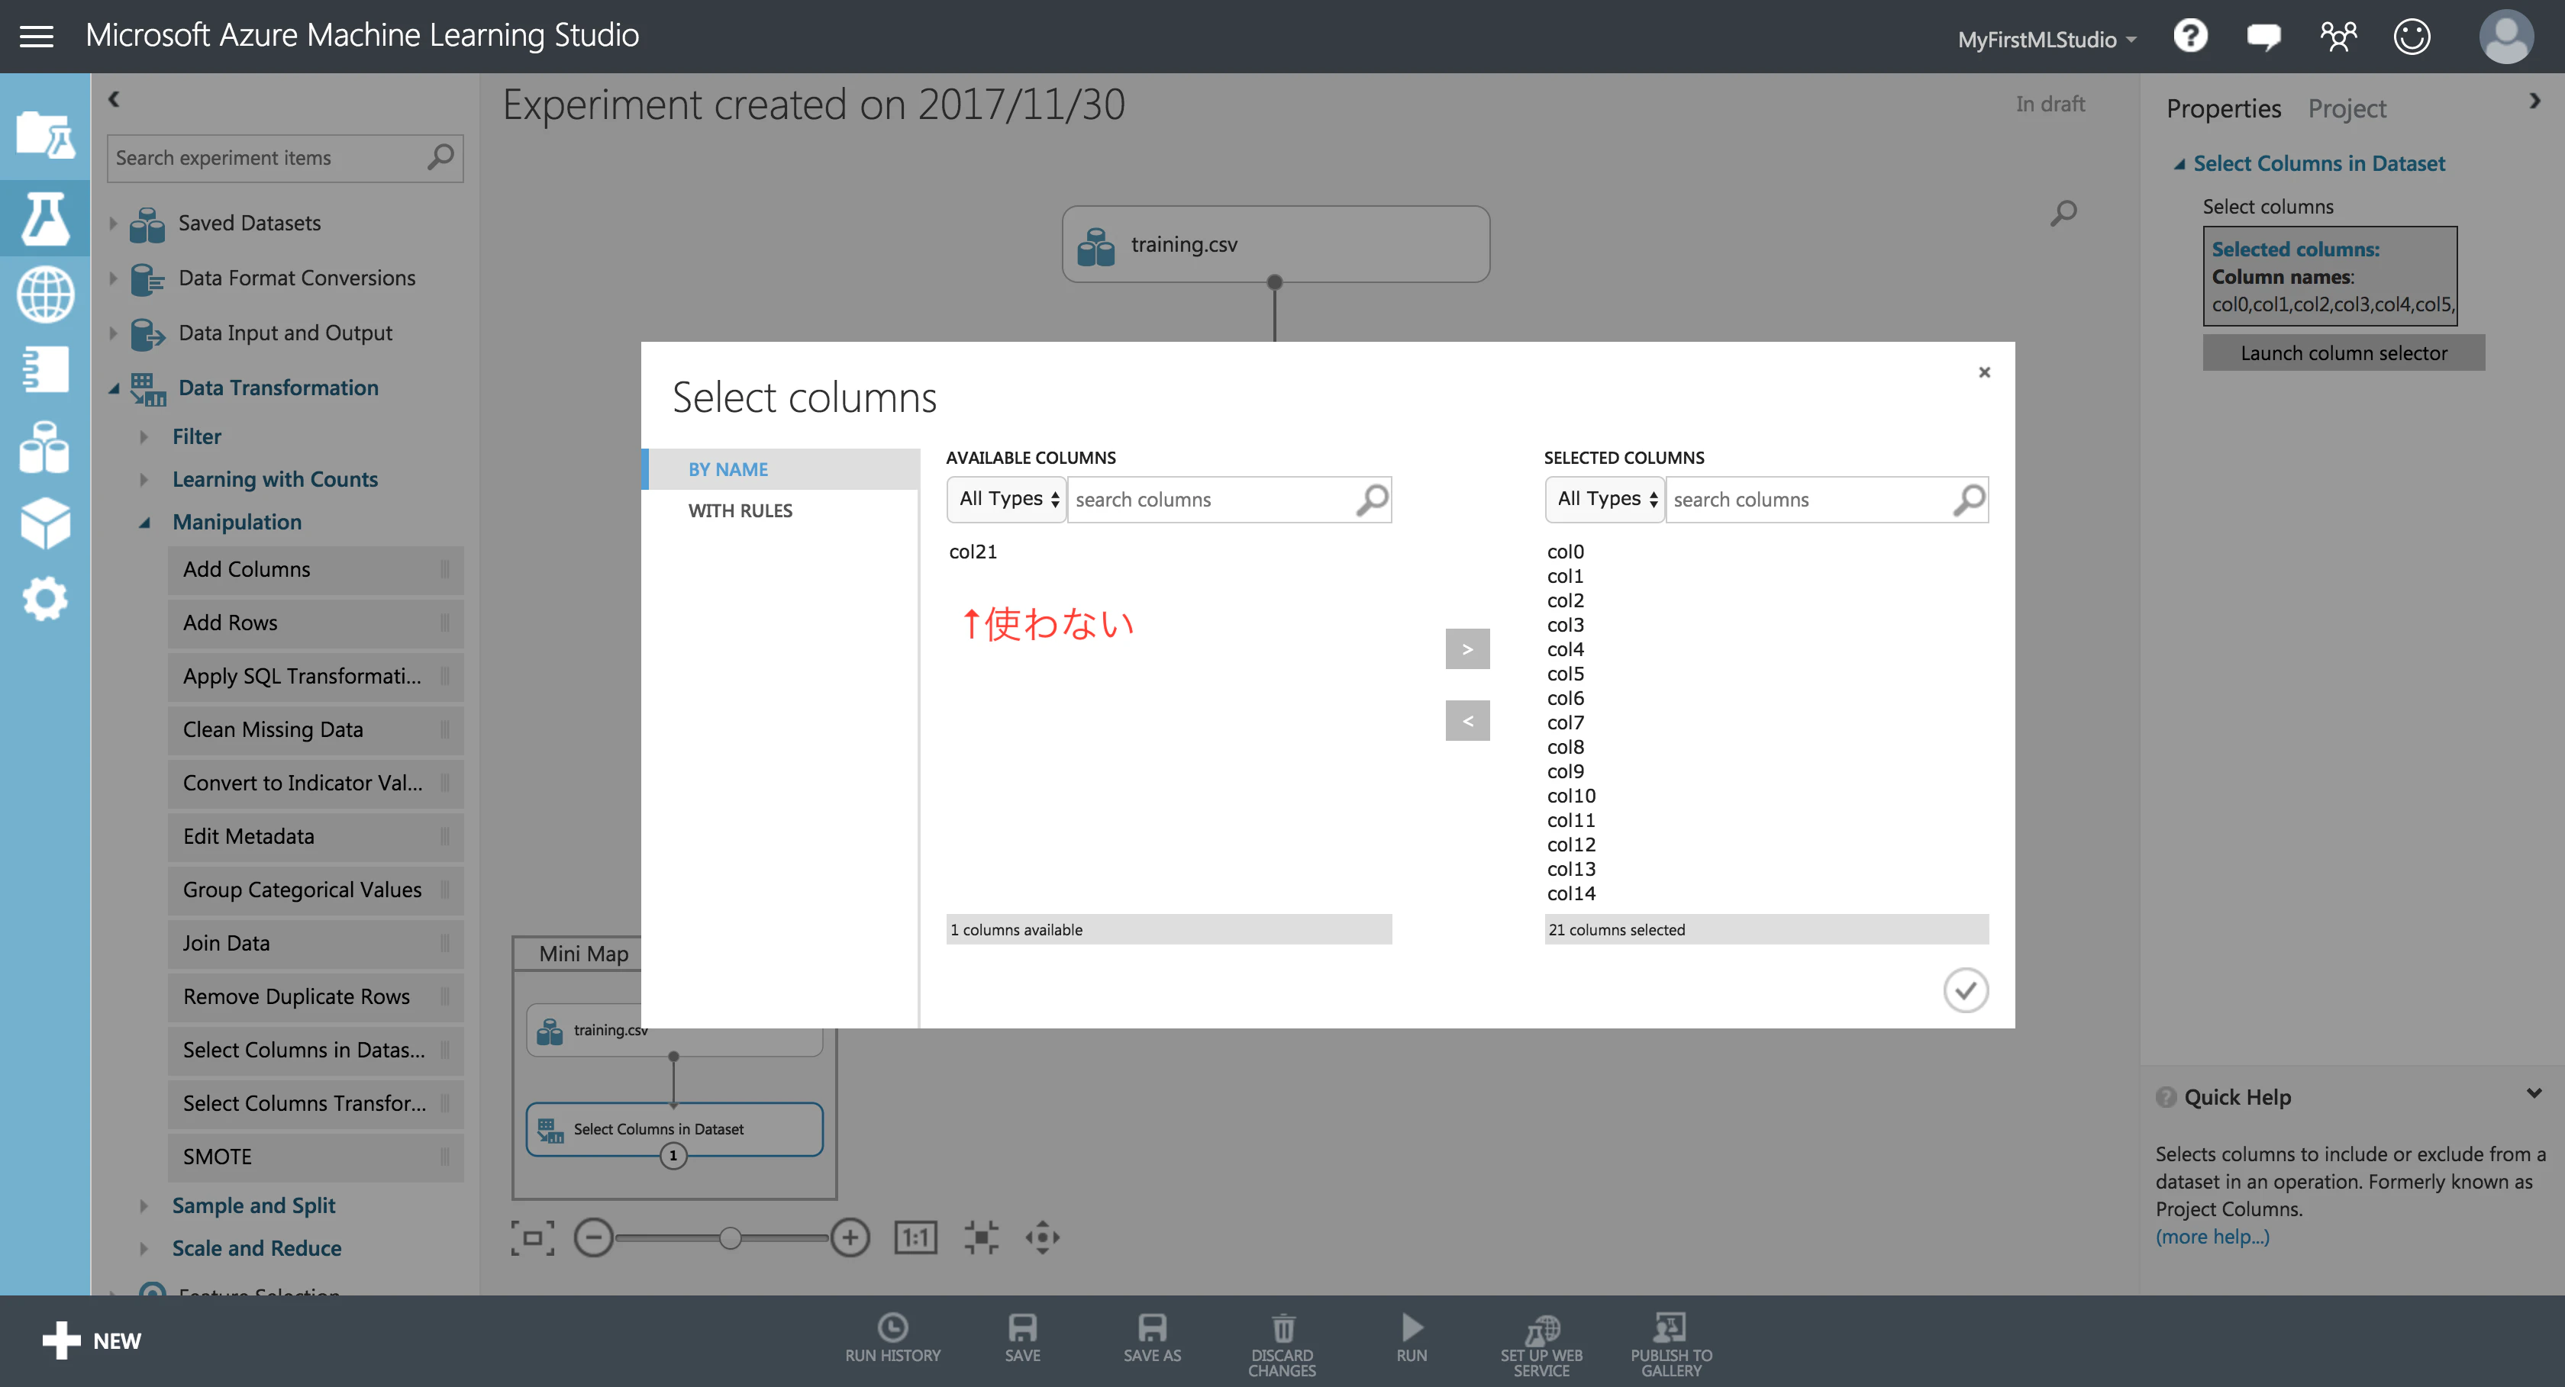2565x1387 pixels.
Task: Open the Datasets sidebar icon
Action: pos(45,446)
